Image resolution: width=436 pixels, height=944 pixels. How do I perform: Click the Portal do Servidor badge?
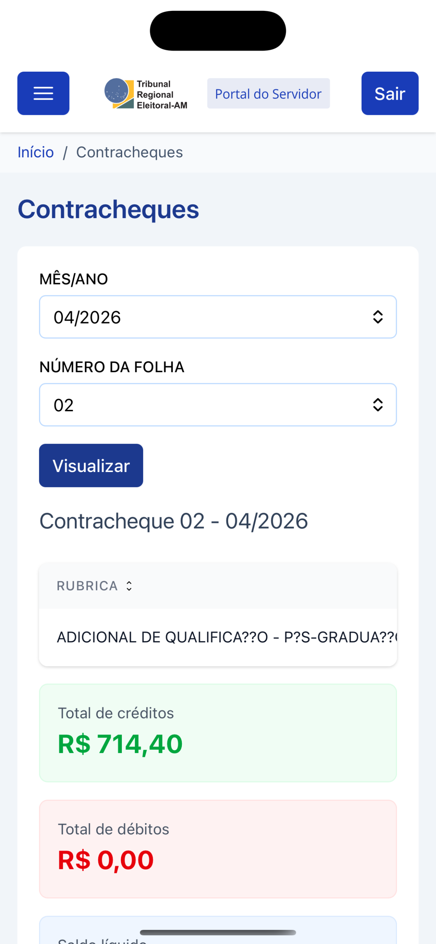pyautogui.click(x=268, y=93)
